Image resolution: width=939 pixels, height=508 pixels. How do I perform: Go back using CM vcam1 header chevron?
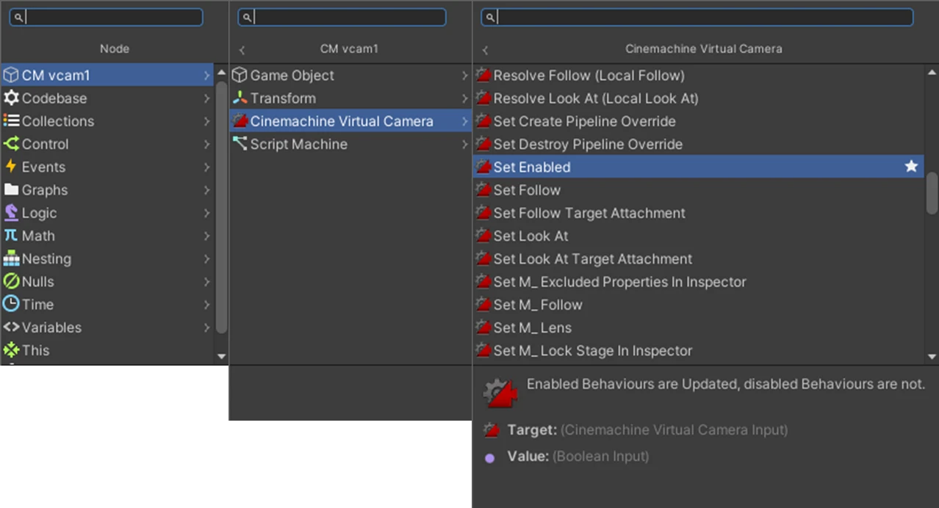242,50
